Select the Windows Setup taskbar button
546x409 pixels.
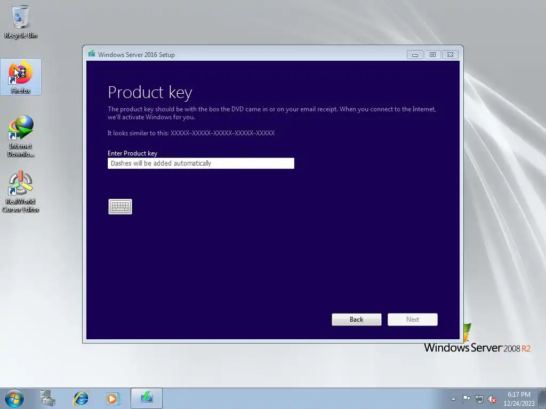click(147, 398)
